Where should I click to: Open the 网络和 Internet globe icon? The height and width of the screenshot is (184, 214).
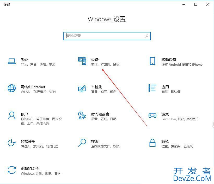tap(12, 88)
